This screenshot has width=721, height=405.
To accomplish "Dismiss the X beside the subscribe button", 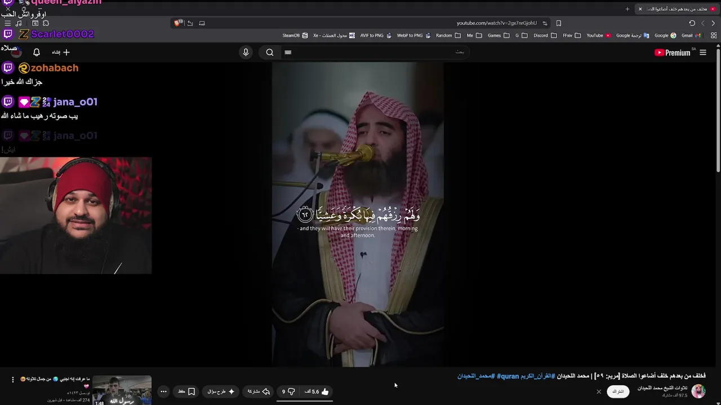I will 599,391.
